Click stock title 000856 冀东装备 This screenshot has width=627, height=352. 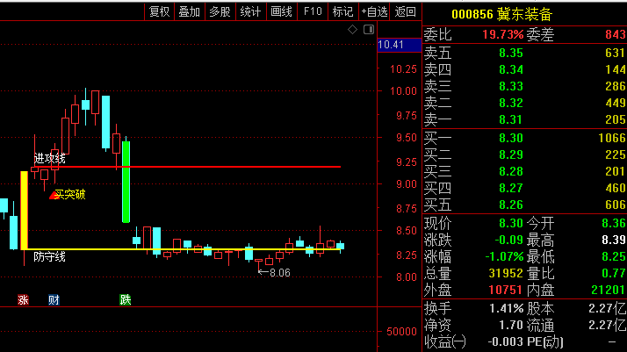(x=501, y=15)
